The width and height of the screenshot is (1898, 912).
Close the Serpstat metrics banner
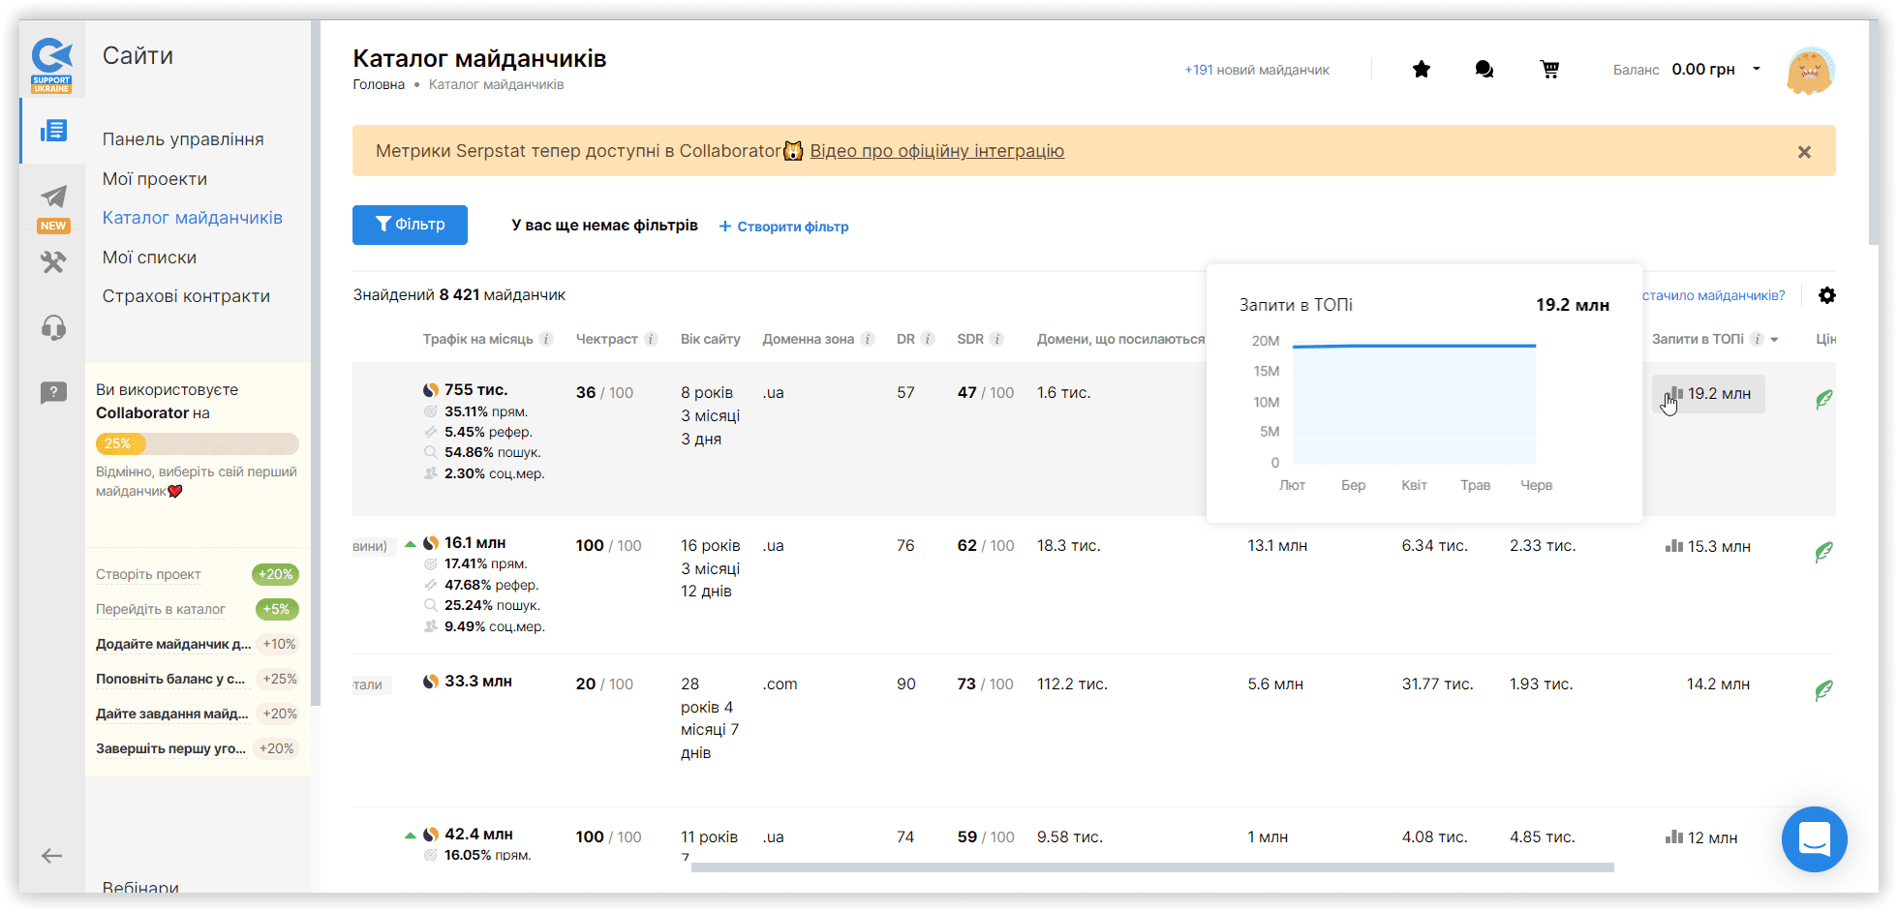point(1804,152)
